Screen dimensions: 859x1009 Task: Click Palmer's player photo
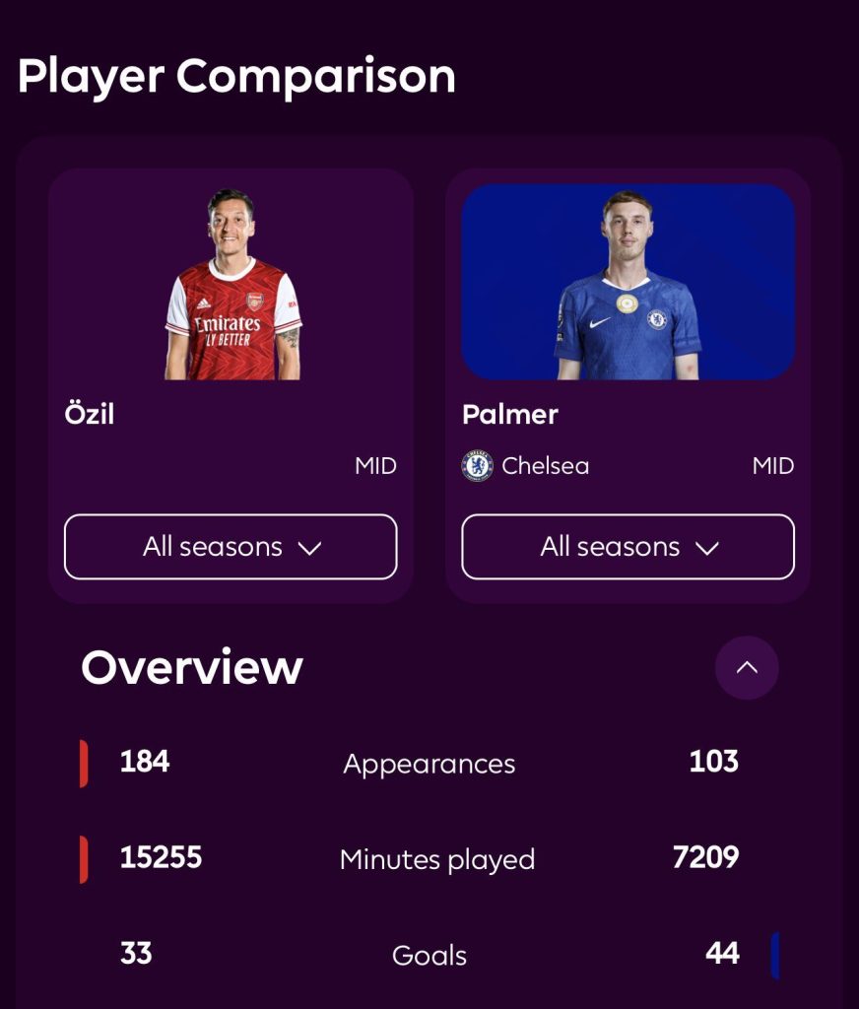[x=628, y=281]
